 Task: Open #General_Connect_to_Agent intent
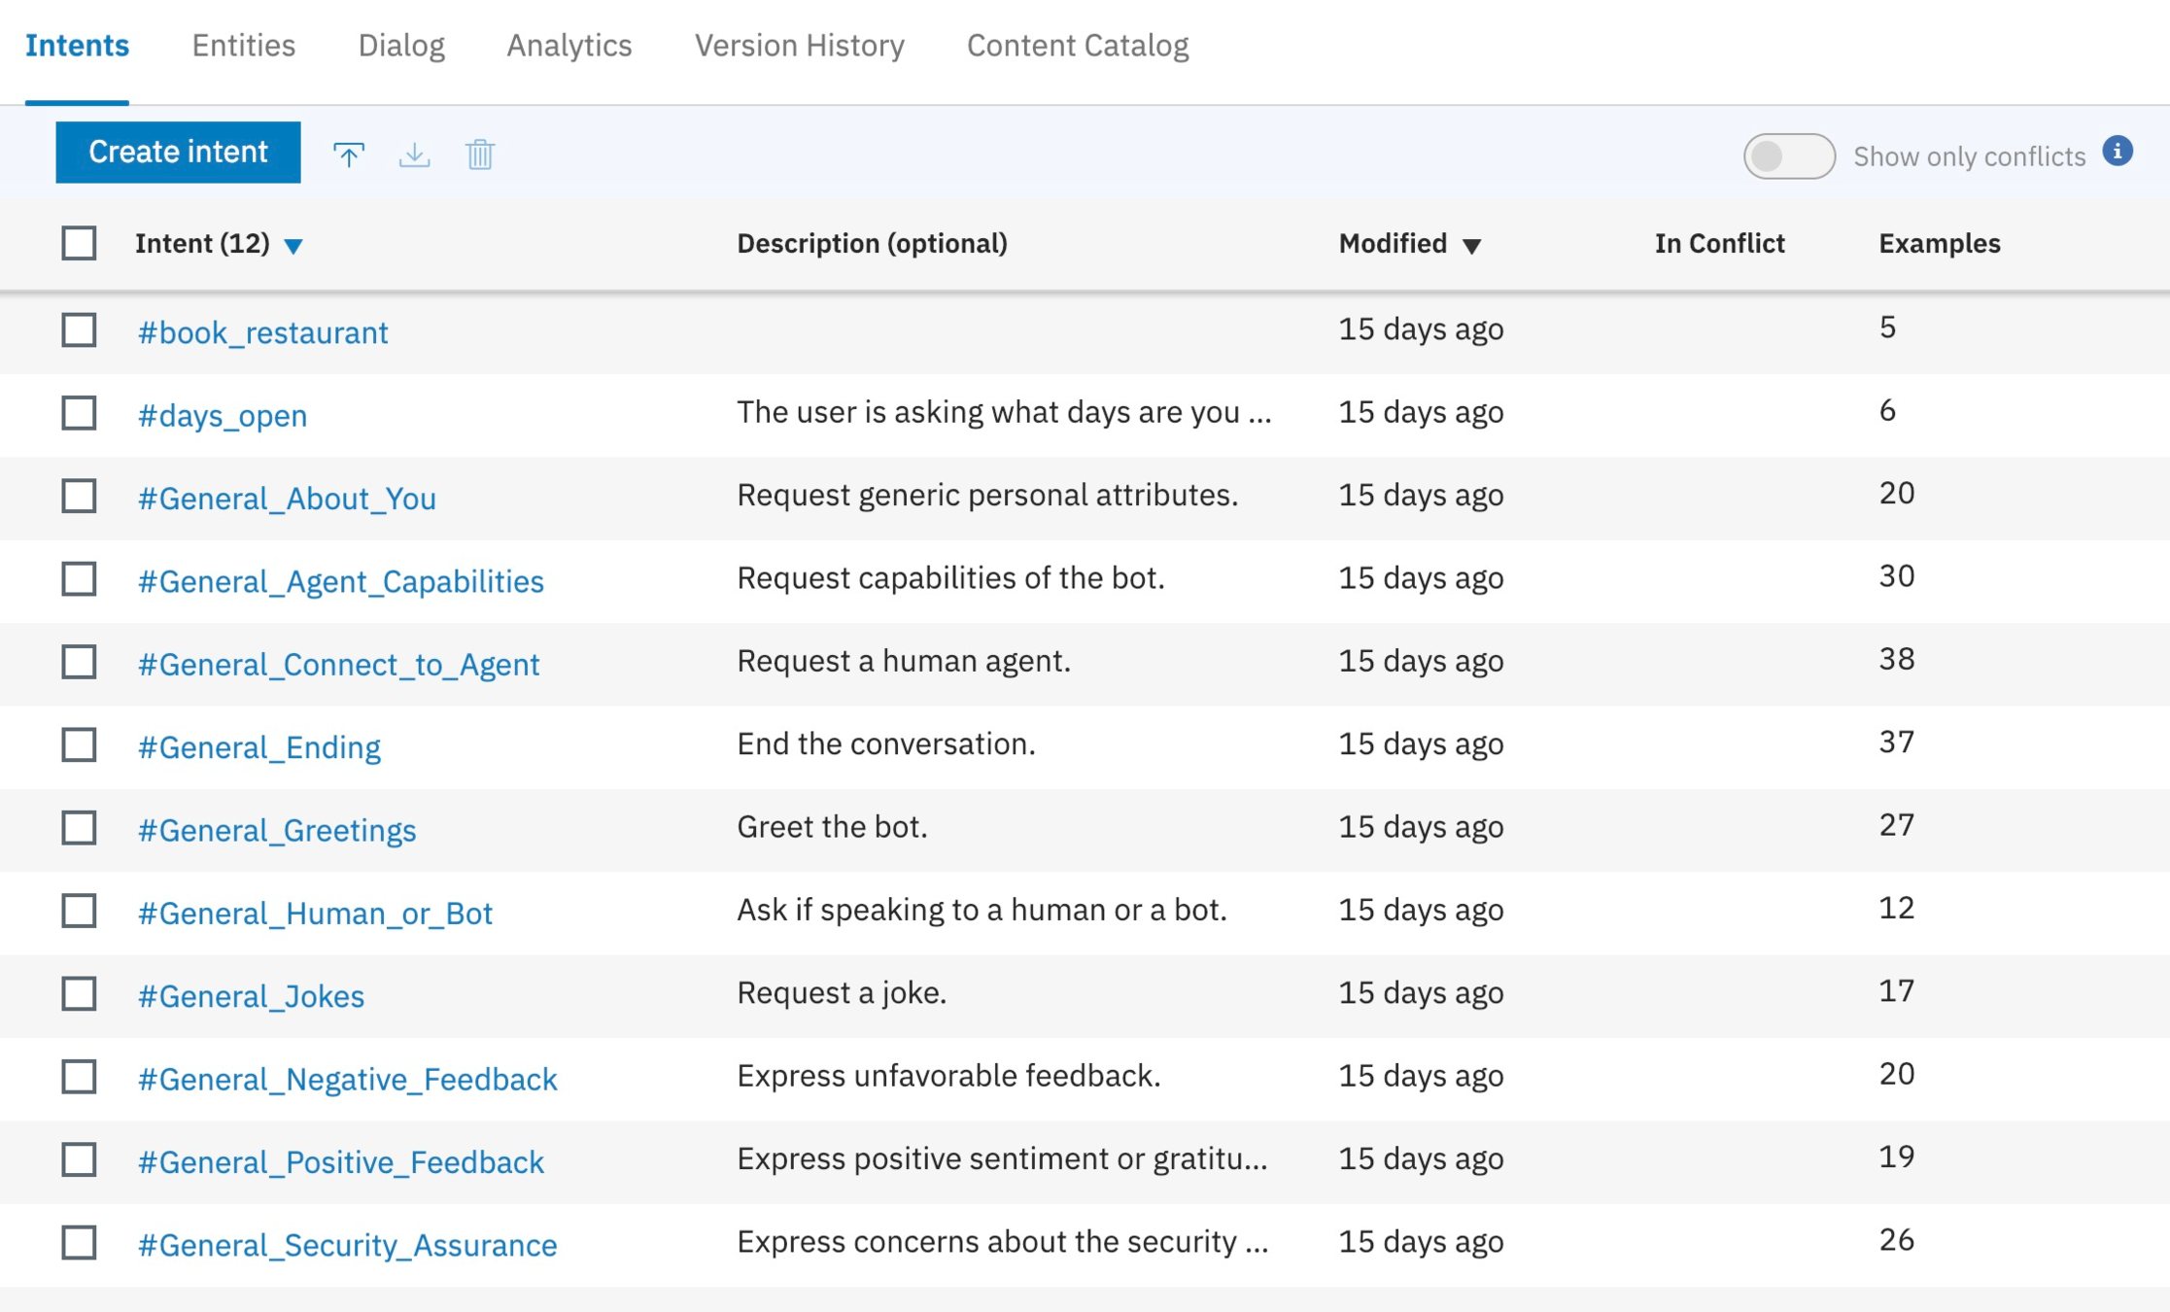(338, 665)
